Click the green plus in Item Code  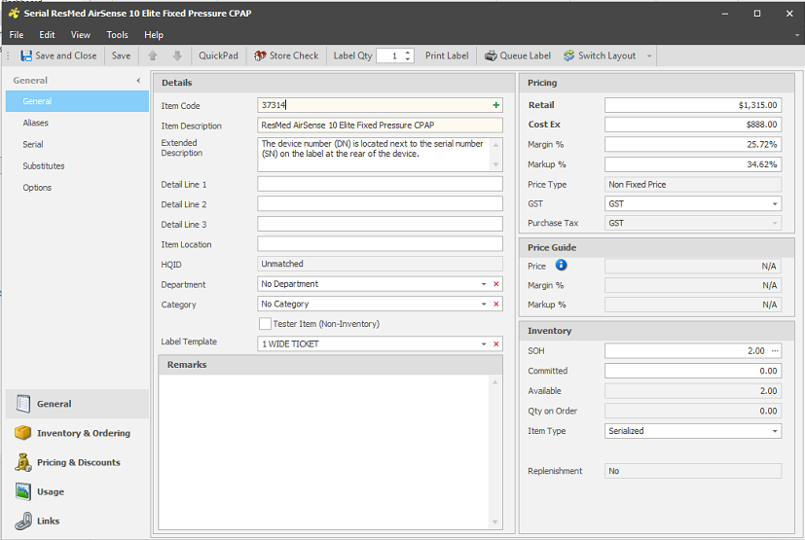(495, 105)
